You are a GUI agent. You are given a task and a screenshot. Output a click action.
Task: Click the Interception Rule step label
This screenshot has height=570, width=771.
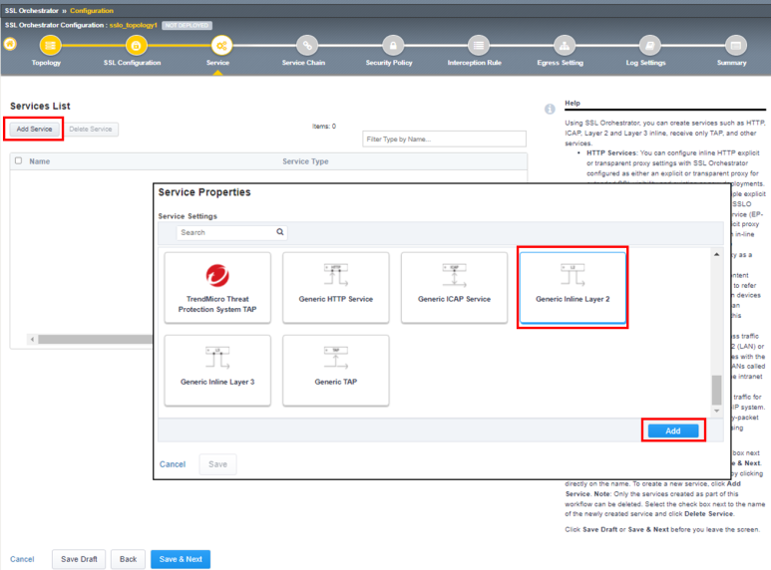(x=475, y=63)
